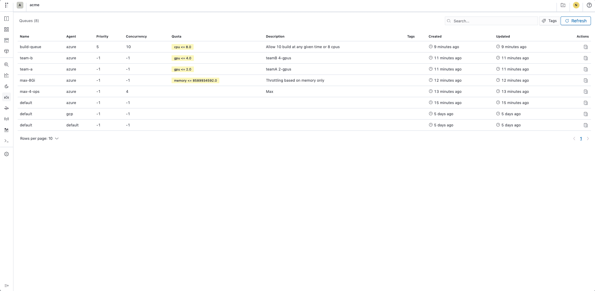This screenshot has width=595, height=291.
Task: Open the metrics chart icon in sidebar
Action: pyautogui.click(x=7, y=75)
